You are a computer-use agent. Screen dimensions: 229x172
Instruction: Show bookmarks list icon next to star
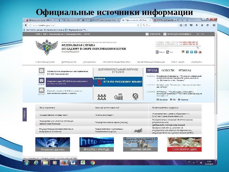186,25
